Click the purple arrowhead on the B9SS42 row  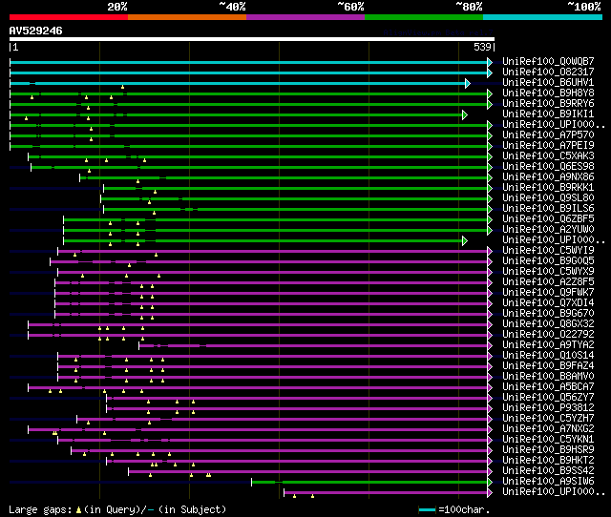click(x=491, y=471)
